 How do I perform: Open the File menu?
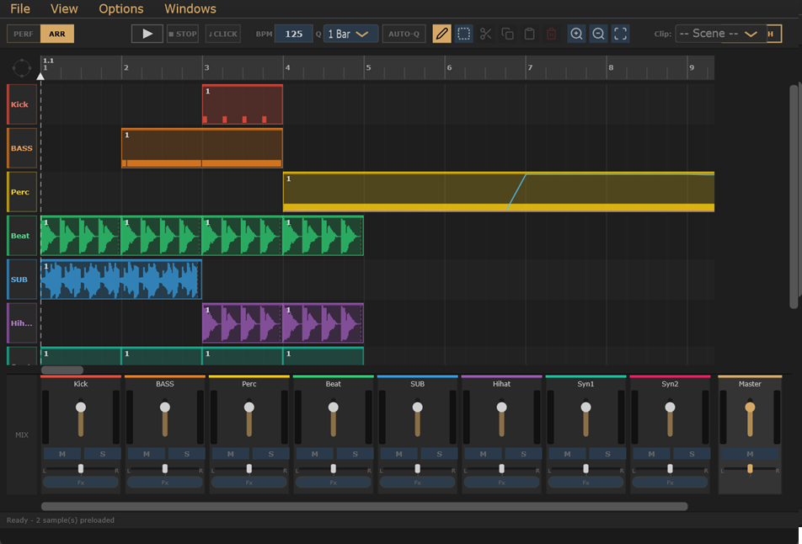click(20, 8)
